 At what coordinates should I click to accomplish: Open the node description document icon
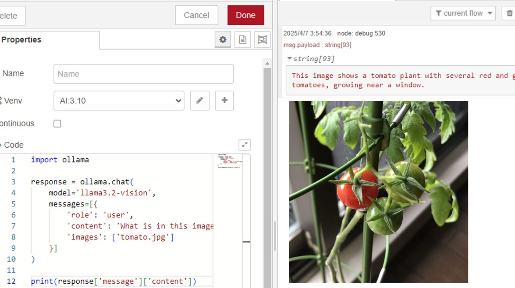242,39
